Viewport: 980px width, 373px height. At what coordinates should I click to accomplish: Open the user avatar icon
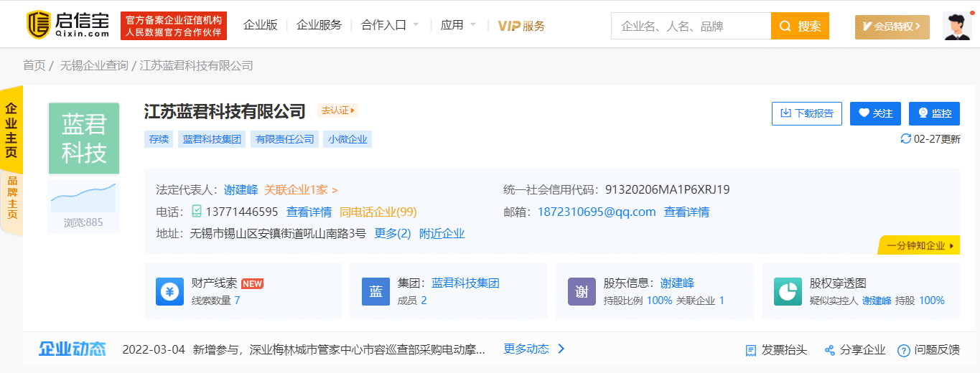click(956, 26)
